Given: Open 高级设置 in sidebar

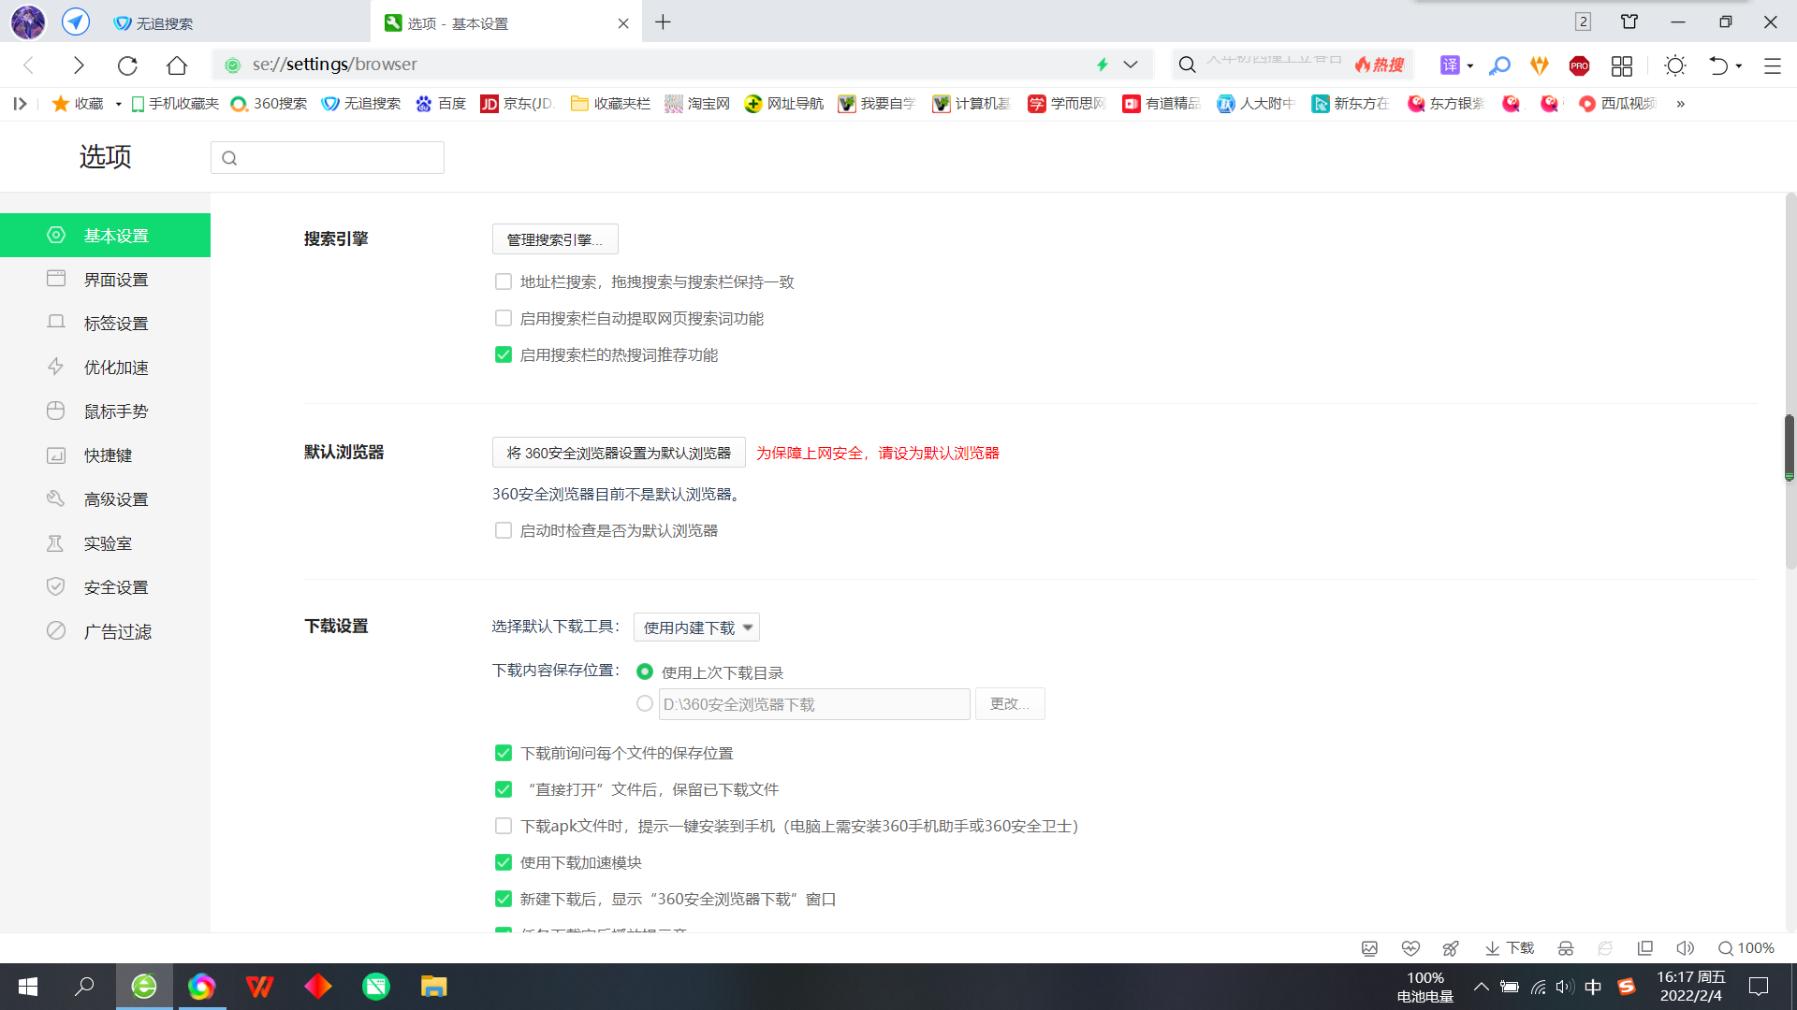Looking at the screenshot, I should tap(105, 498).
